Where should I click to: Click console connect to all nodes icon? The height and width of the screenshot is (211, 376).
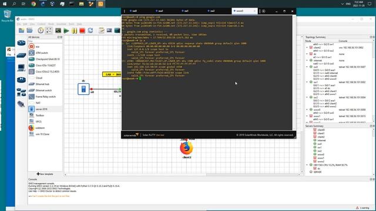point(58,30)
